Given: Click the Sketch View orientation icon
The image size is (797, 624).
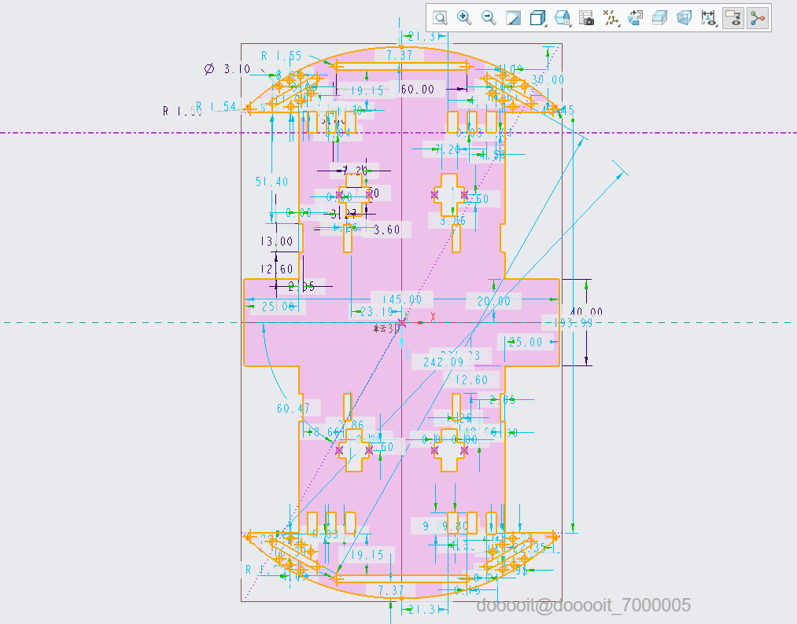Looking at the screenshot, I should point(636,18).
